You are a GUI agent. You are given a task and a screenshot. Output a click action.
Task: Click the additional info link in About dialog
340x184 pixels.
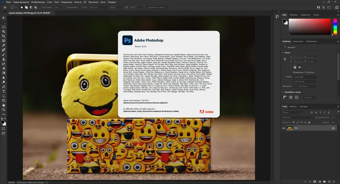[145, 102]
